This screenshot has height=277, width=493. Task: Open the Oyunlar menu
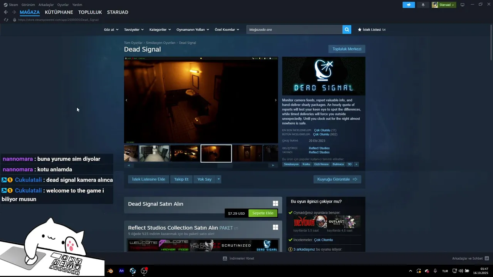pos(63,5)
